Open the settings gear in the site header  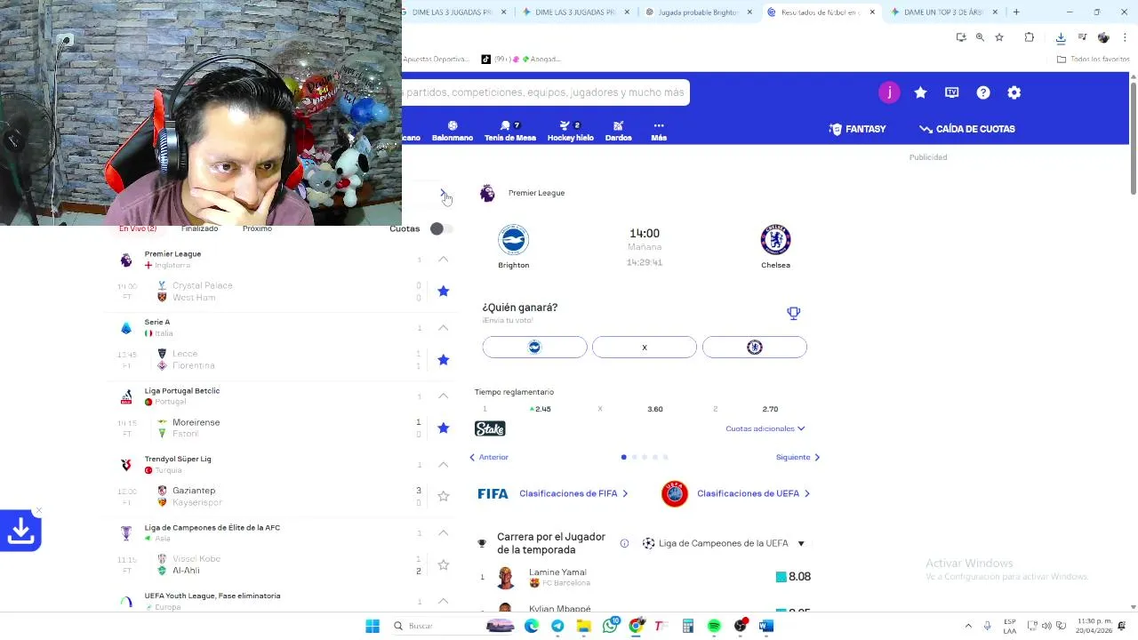tap(1014, 92)
